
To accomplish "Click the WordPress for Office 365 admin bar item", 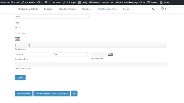I will point(9,2).
